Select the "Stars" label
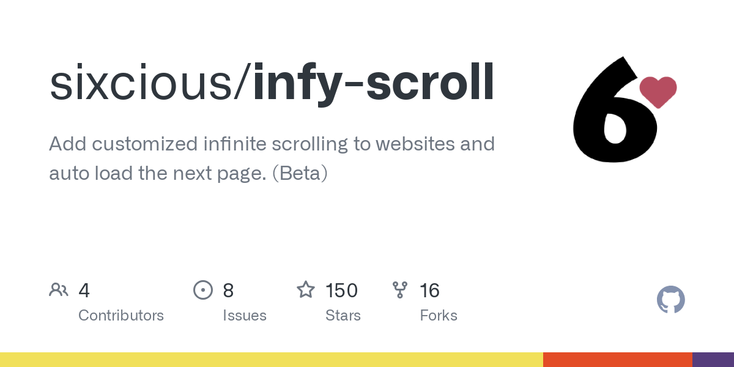This screenshot has width=734, height=367. 343,316
